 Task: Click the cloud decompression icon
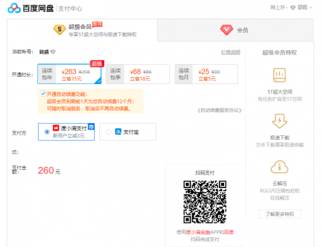click(x=279, y=167)
